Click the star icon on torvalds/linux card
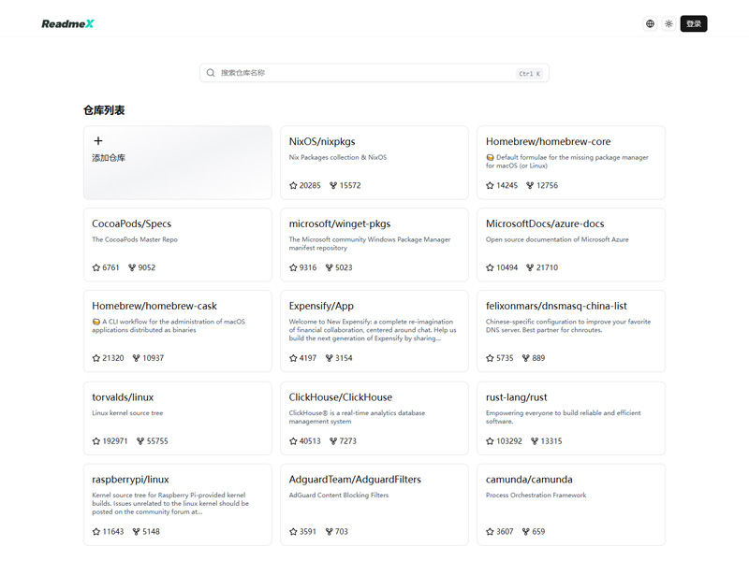Image resolution: width=749 pixels, height=561 pixels. [96, 440]
